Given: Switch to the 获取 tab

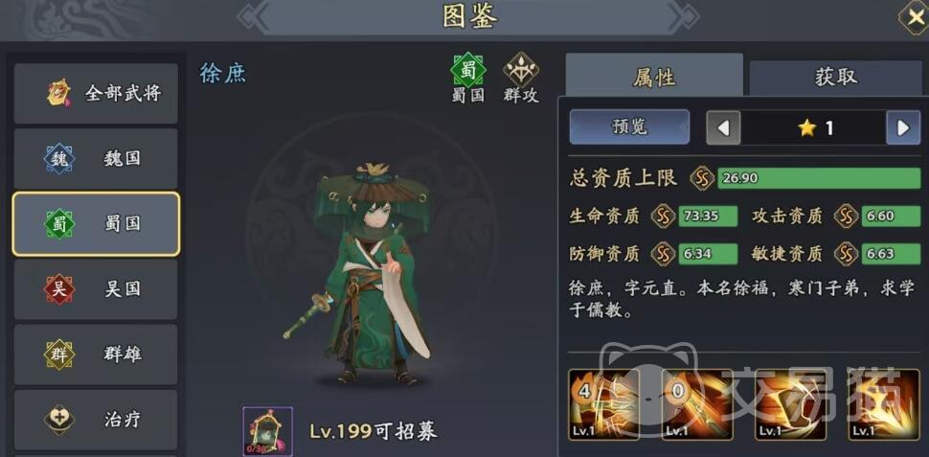Looking at the screenshot, I should click(836, 77).
